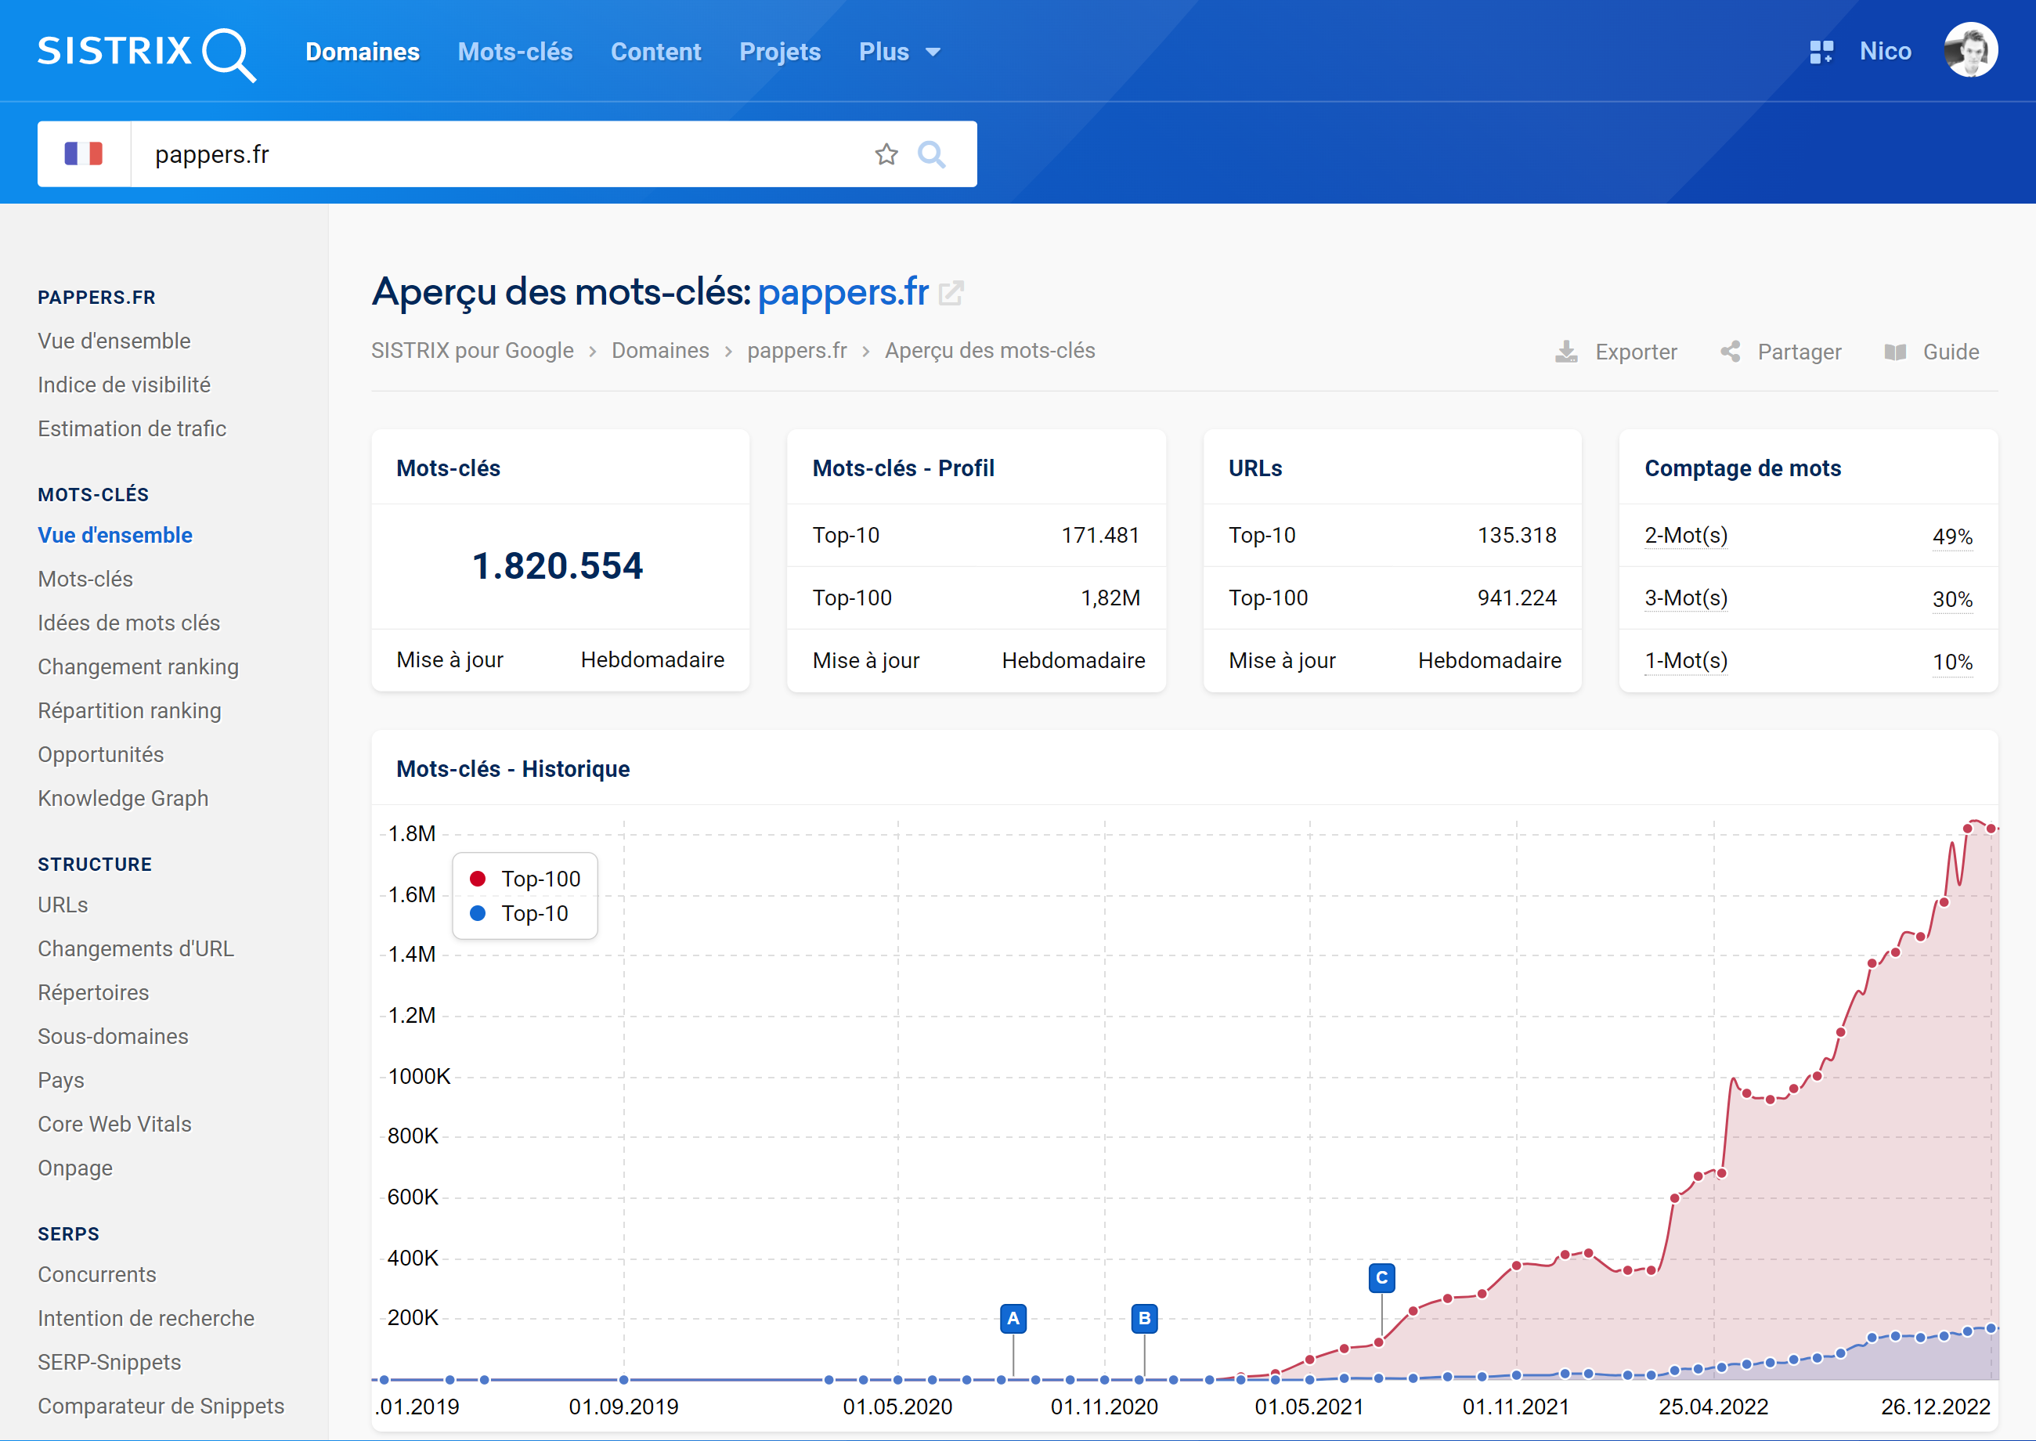The width and height of the screenshot is (2036, 1441).
Task: Click the Exporter button
Action: pos(1616,352)
